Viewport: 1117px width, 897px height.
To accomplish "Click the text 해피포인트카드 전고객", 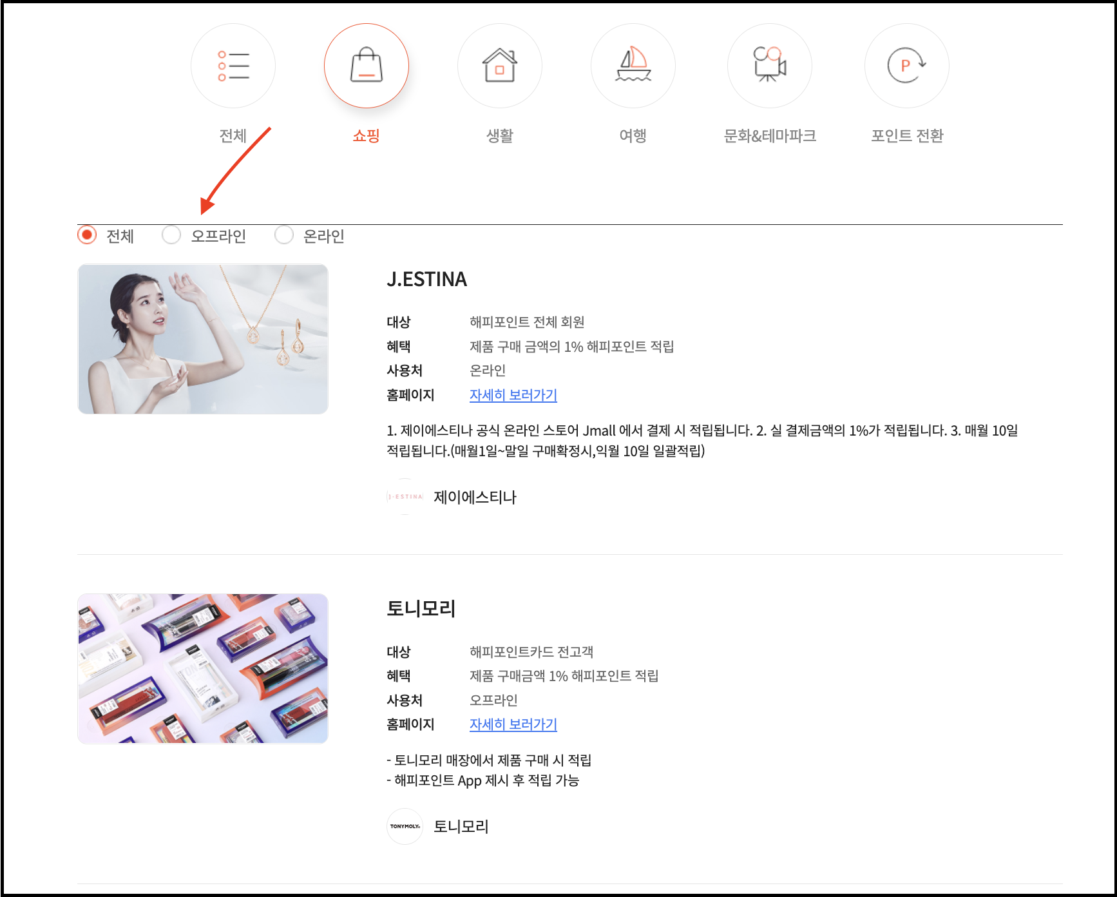I will coord(531,652).
